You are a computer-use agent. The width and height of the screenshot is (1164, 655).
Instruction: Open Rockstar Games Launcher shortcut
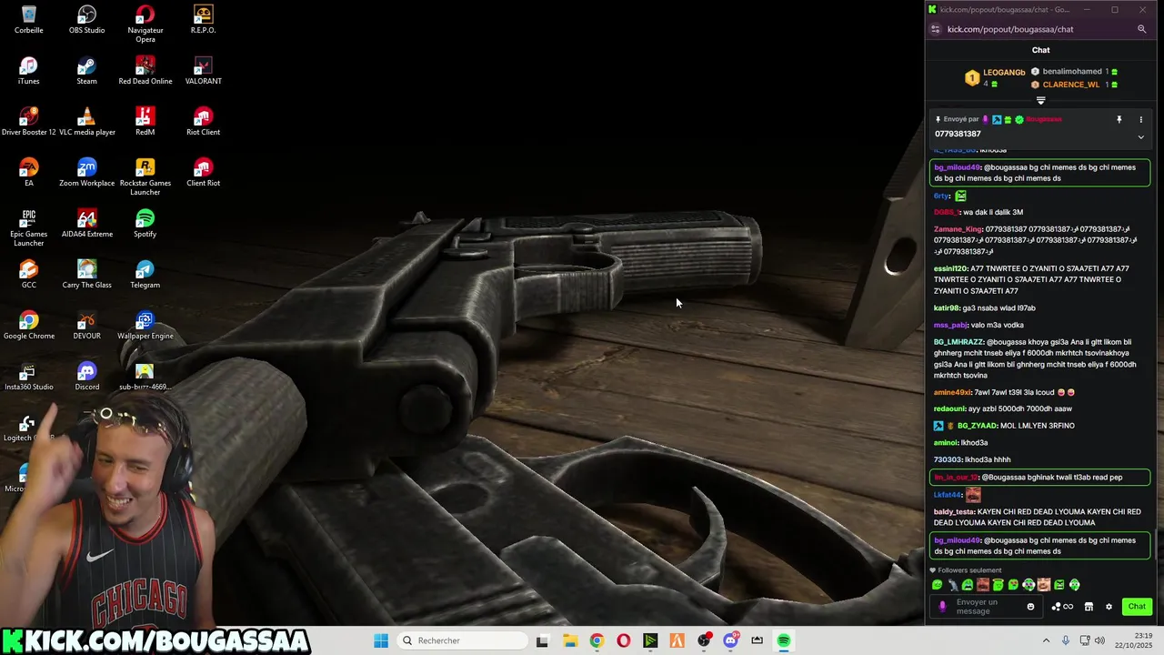pyautogui.click(x=145, y=176)
